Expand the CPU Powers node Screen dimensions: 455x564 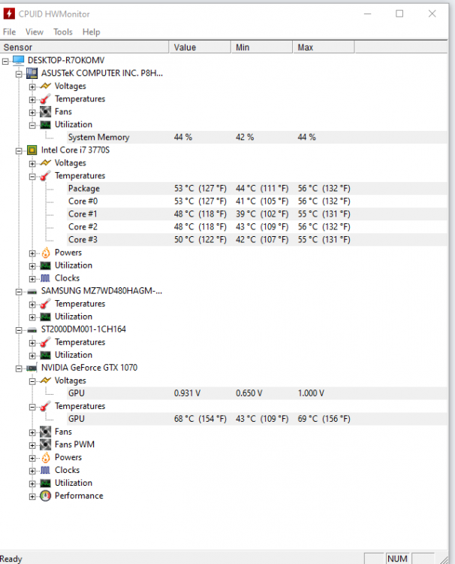coord(32,253)
